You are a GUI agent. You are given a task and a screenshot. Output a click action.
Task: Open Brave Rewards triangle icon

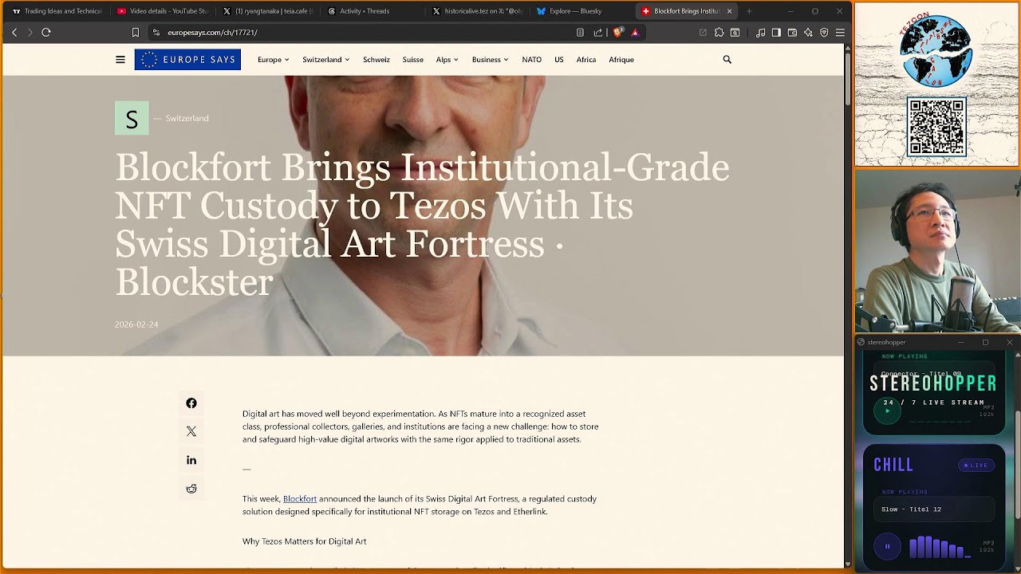635,33
